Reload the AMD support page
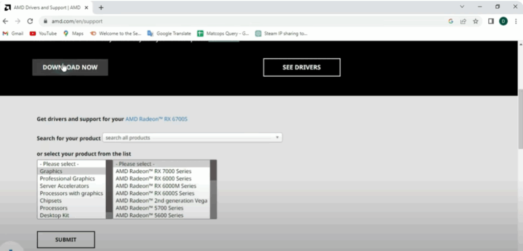Screen dimensions: 523x251 (x=30, y=21)
